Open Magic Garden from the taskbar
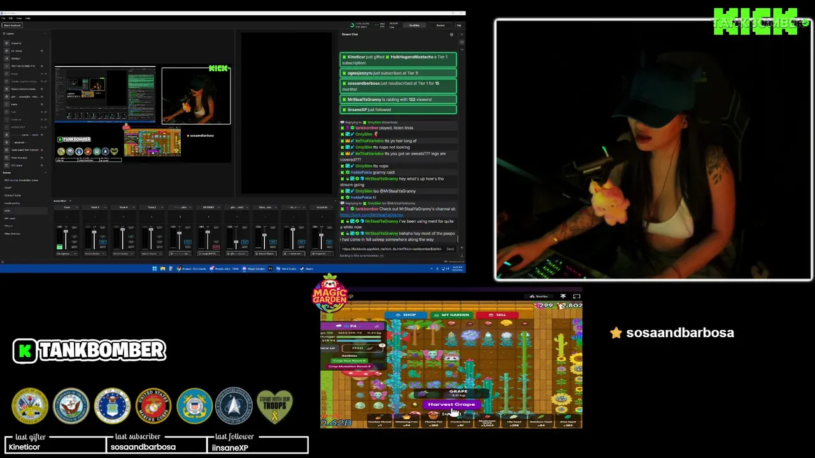Screen dimensions: 815x458 [x=253, y=268]
